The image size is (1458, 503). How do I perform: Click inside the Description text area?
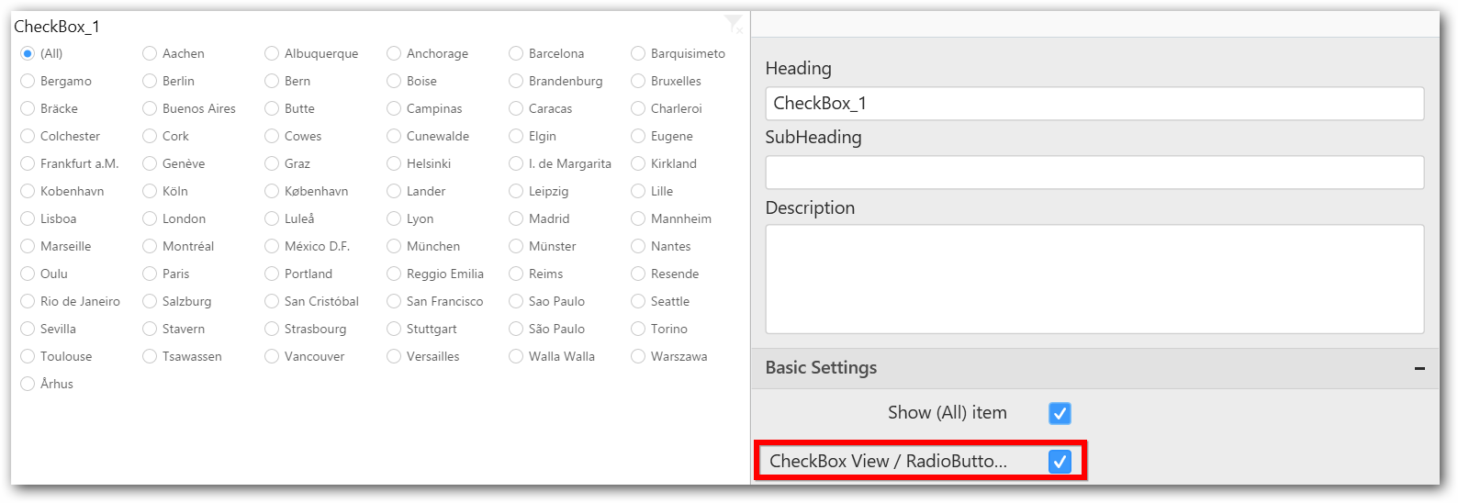[1094, 279]
